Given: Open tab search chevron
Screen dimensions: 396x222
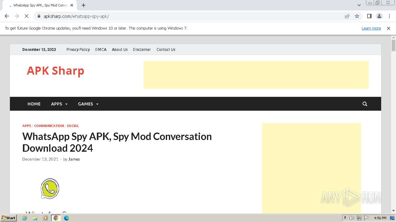Looking at the screenshot, I should [359, 5].
